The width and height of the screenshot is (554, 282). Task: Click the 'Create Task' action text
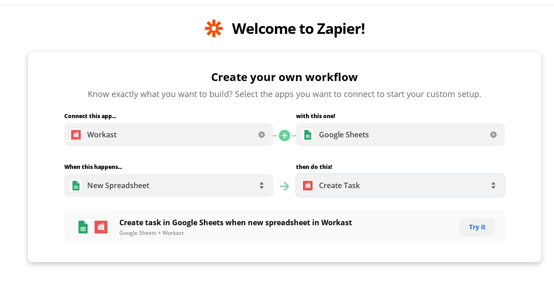click(x=340, y=185)
